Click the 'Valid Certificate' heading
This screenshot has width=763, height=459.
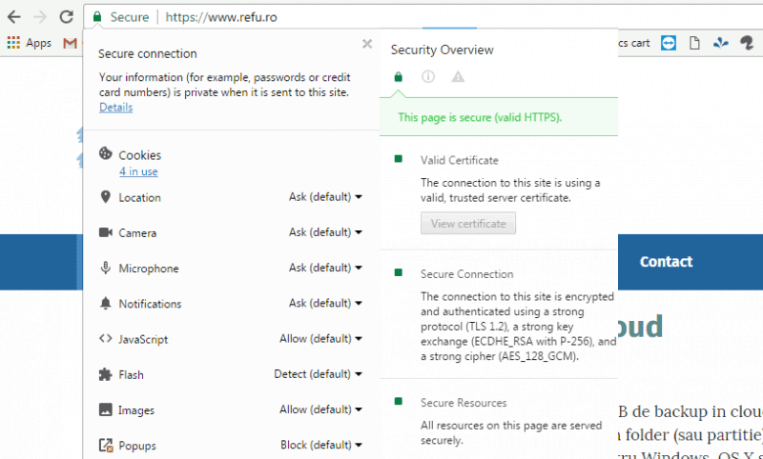(460, 160)
